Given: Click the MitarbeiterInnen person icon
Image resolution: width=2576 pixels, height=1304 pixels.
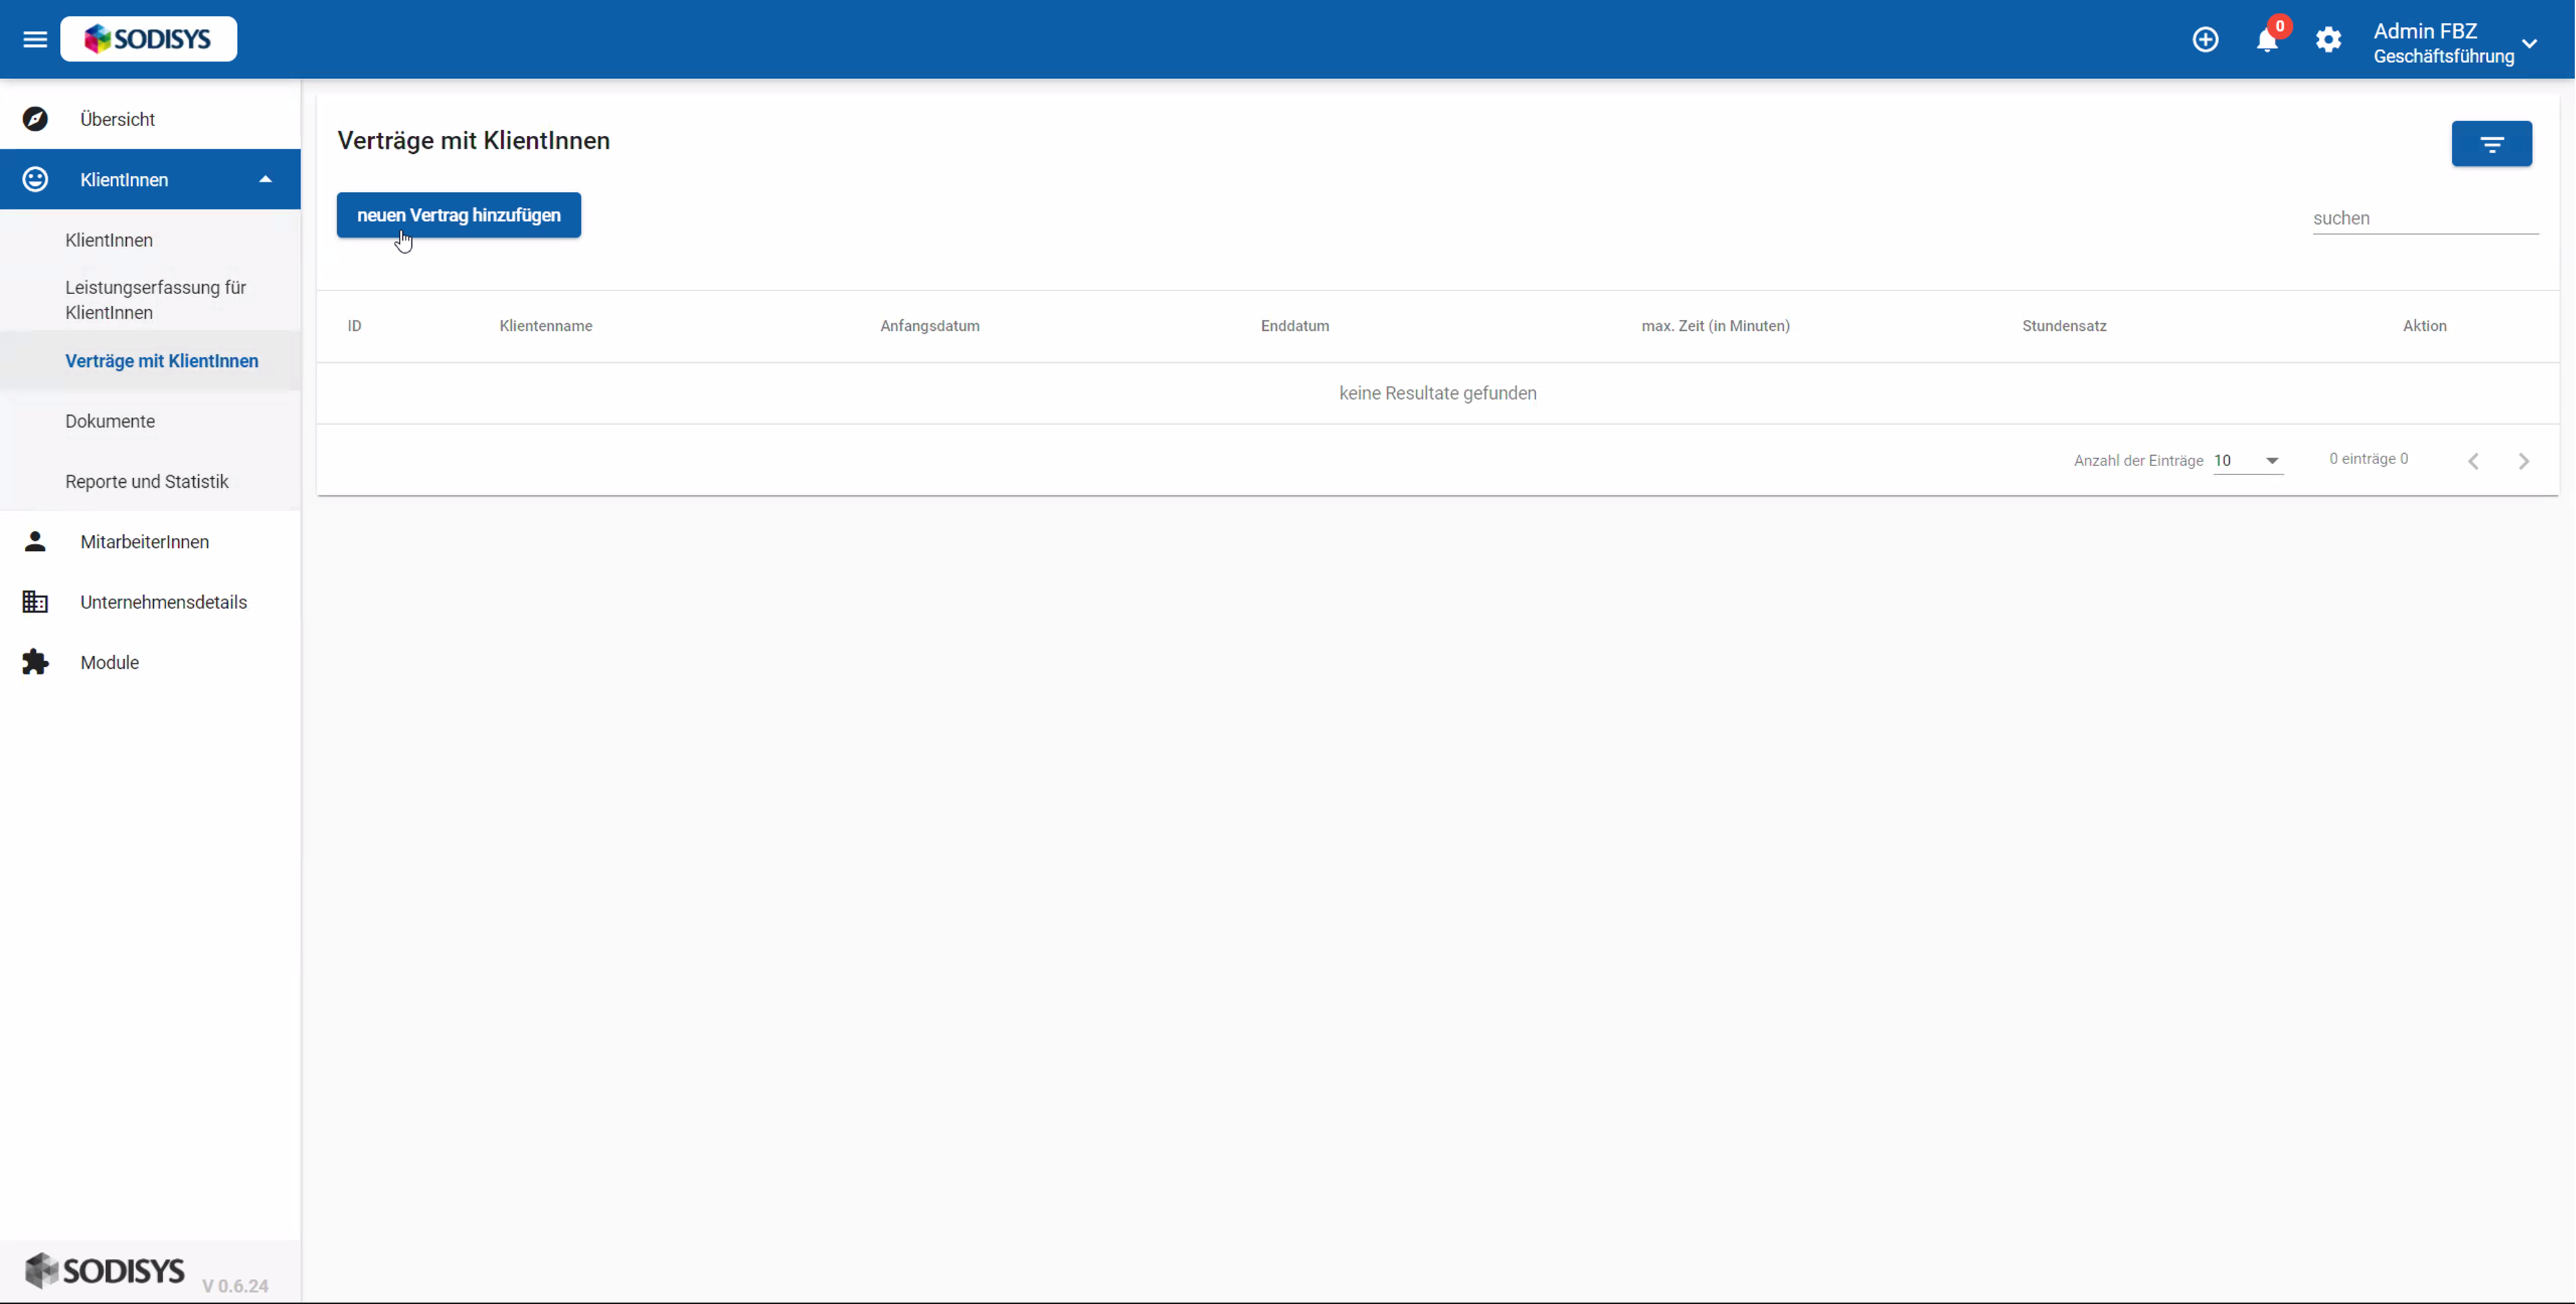Looking at the screenshot, I should pos(35,541).
